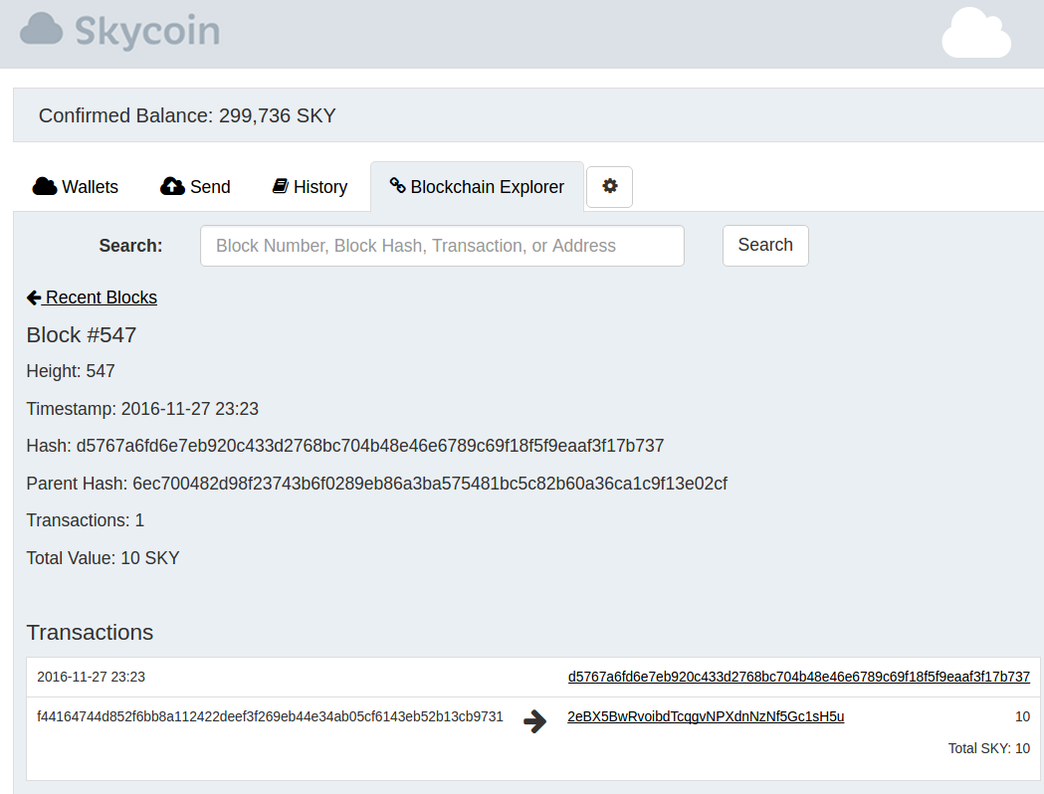This screenshot has height=794, width=1044.
Task: Click the back arrow beside Recent Blocks
Action: [x=34, y=298]
